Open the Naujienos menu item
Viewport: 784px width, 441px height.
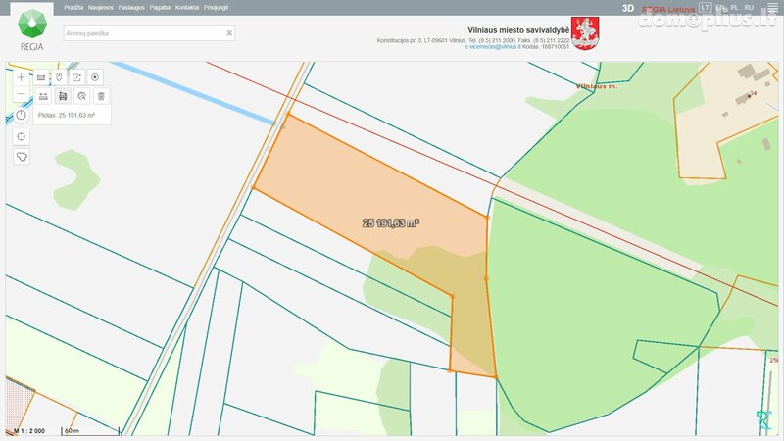coord(101,8)
